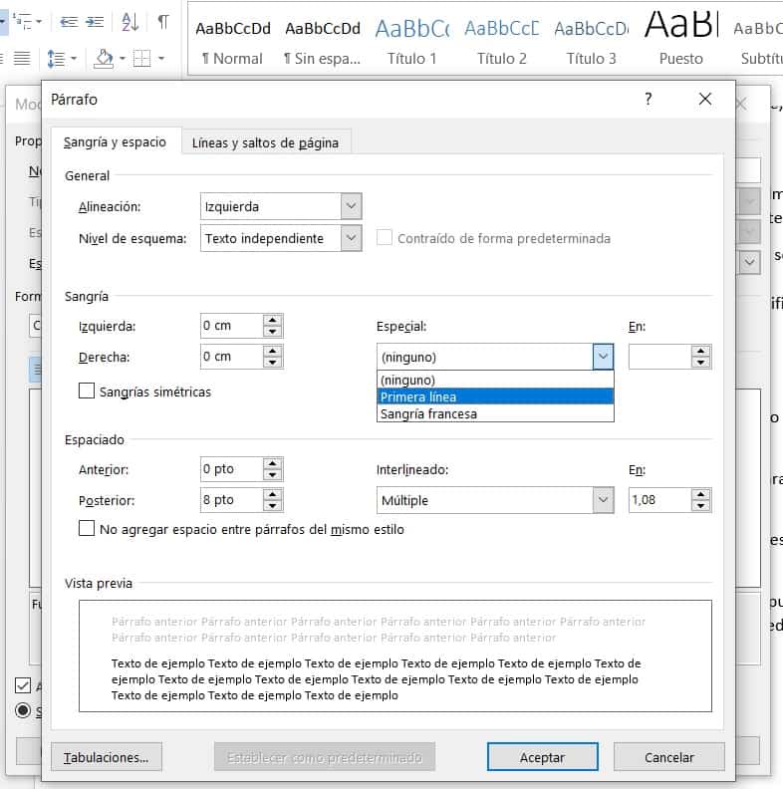Click the borders grid icon

(141, 60)
